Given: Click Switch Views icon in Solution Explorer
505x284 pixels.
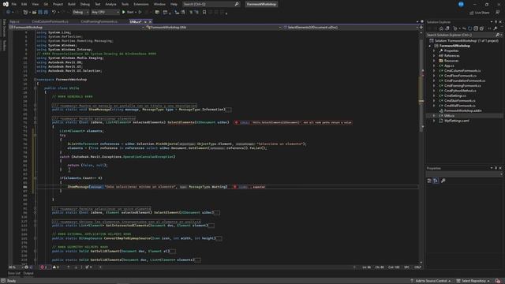Looking at the screenshot, I should [447, 28].
